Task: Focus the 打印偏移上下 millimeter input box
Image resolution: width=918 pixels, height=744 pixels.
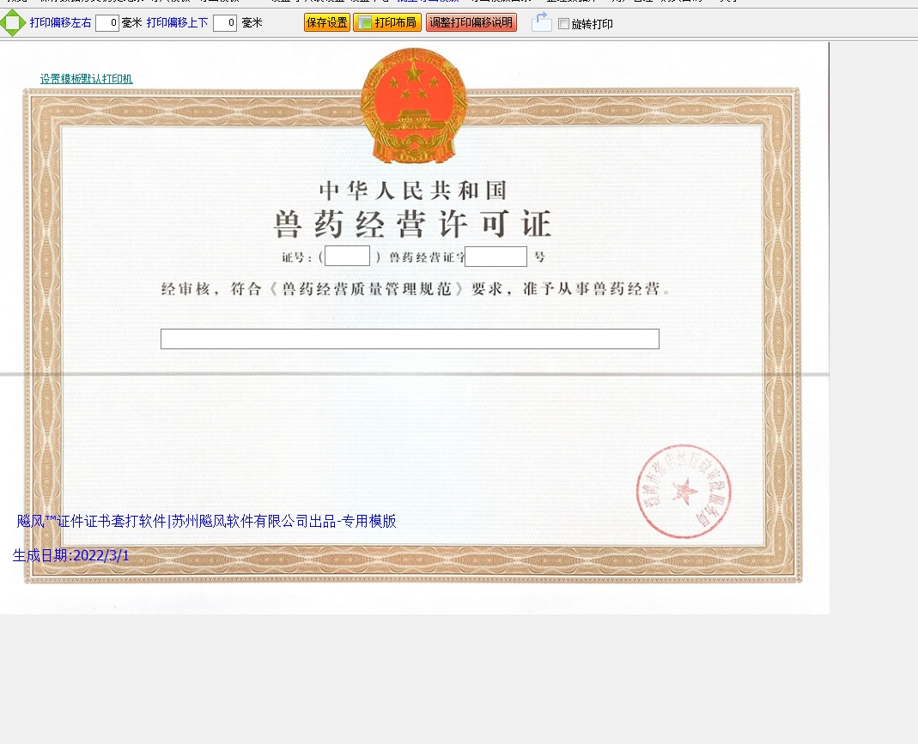Action: (x=225, y=23)
